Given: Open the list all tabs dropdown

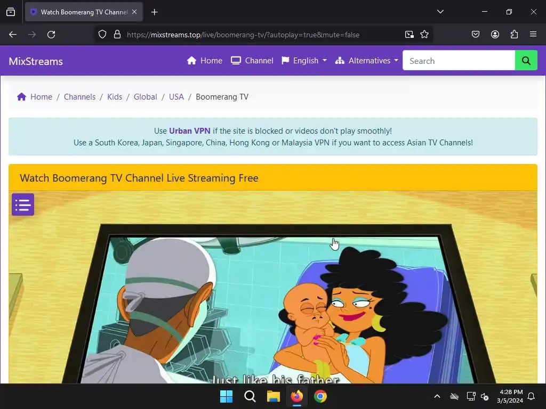Looking at the screenshot, I should (440, 12).
